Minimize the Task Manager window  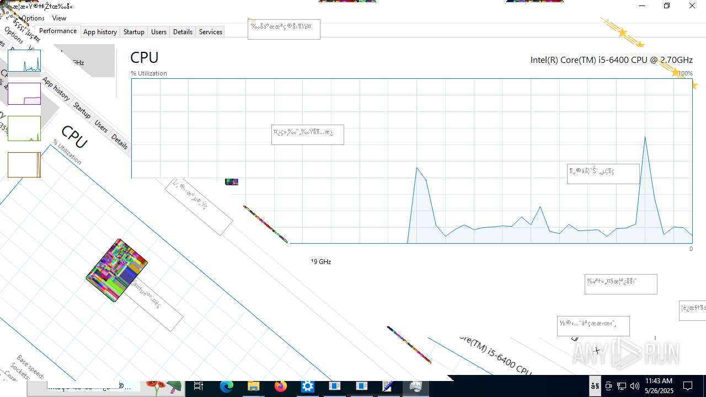coord(642,6)
